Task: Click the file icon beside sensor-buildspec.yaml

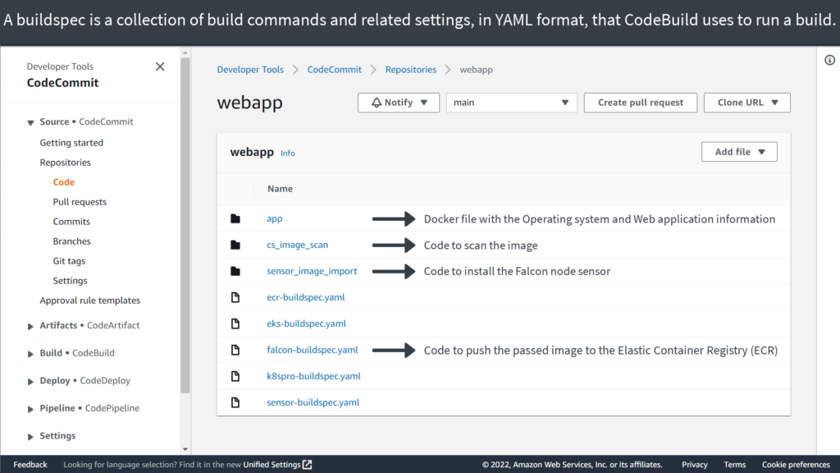Action: (235, 402)
